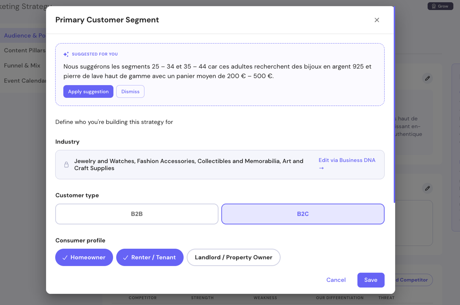Click the WEAKNESS column header
The image size is (460, 305).
[x=265, y=298]
